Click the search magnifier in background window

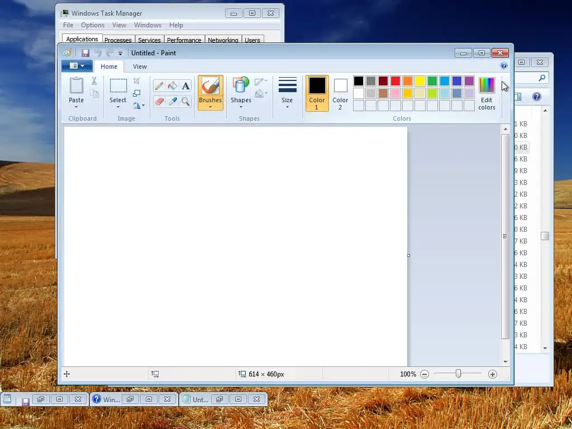[542, 78]
